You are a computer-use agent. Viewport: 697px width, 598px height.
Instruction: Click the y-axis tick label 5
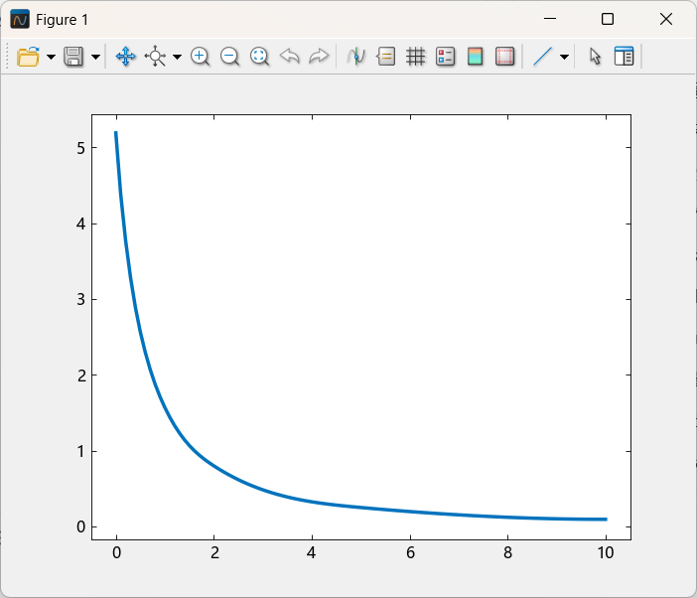pos(80,148)
